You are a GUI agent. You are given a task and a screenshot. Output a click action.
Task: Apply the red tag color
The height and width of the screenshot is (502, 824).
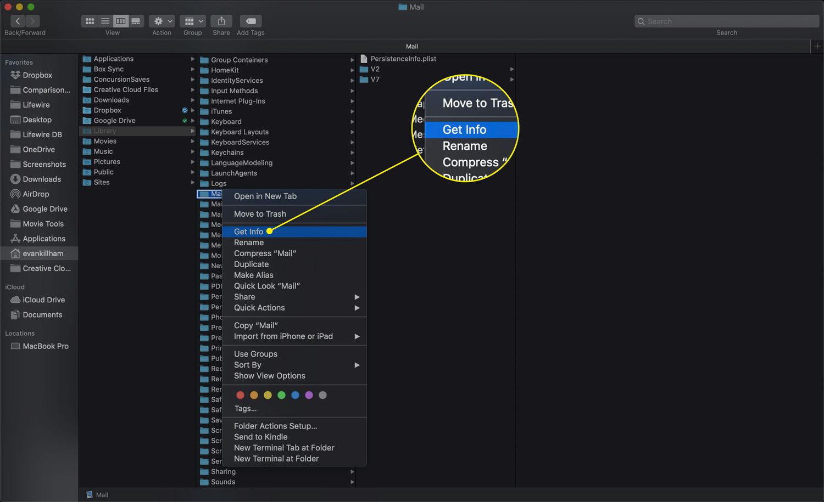click(x=240, y=395)
